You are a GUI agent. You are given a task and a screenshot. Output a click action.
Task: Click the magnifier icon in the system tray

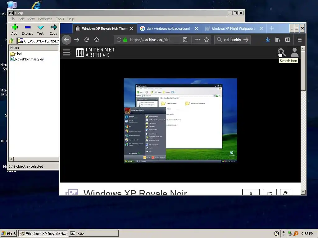click(296, 234)
